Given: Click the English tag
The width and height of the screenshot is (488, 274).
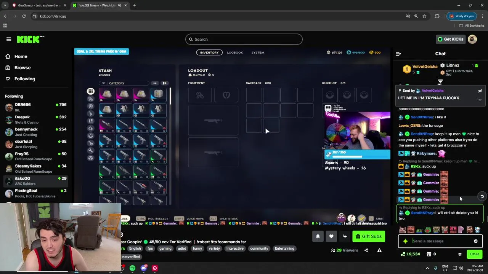Looking at the screenshot, I should tap(135, 249).
